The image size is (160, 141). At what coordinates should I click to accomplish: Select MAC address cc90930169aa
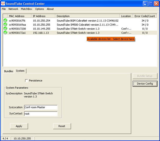click(17, 25)
